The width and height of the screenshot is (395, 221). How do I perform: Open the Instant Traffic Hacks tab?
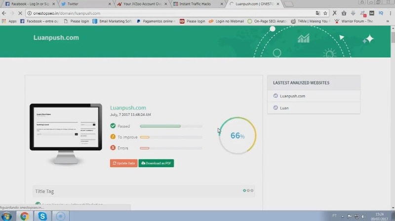click(198, 4)
